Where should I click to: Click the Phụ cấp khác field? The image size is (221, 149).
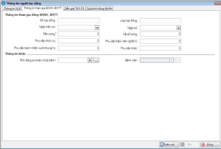(x=160, y=48)
